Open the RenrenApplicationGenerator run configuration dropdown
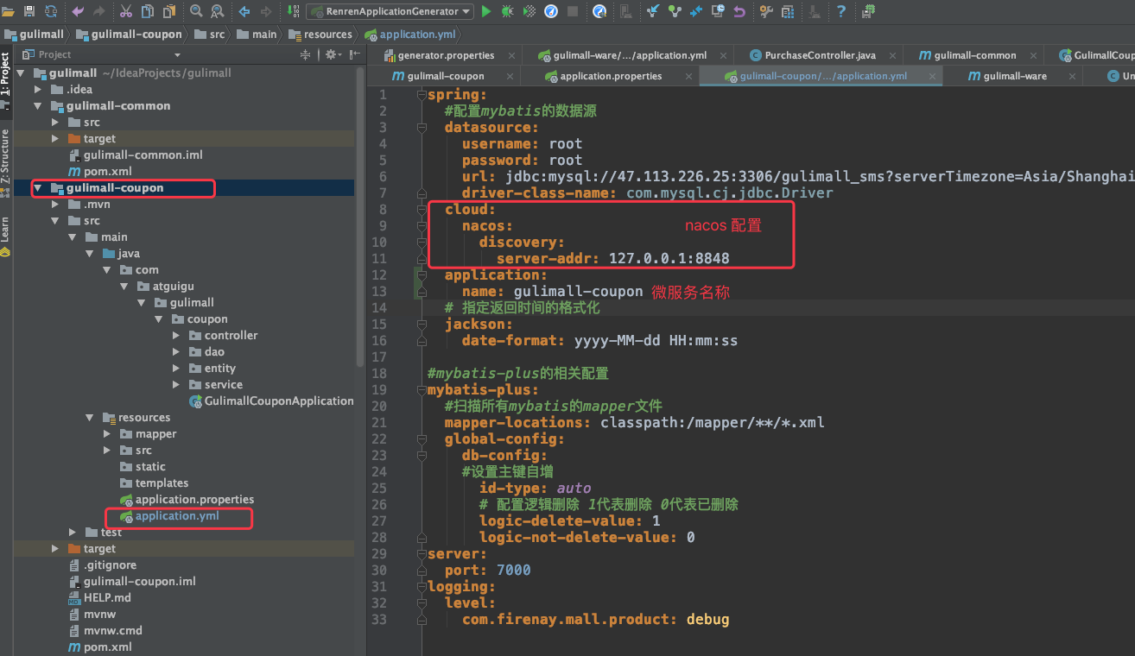 [390, 11]
